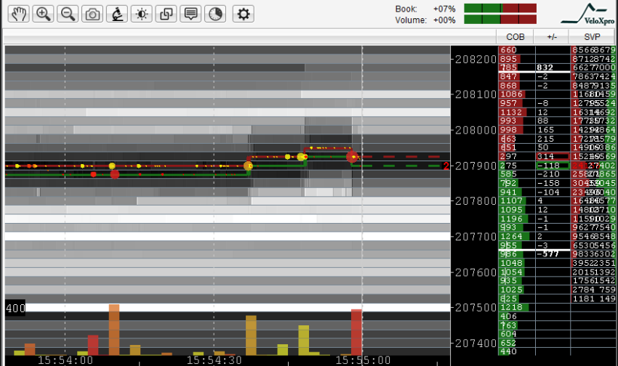The height and width of the screenshot is (366, 618).
Task: Click the 207400 price label
Action: tap(475, 343)
